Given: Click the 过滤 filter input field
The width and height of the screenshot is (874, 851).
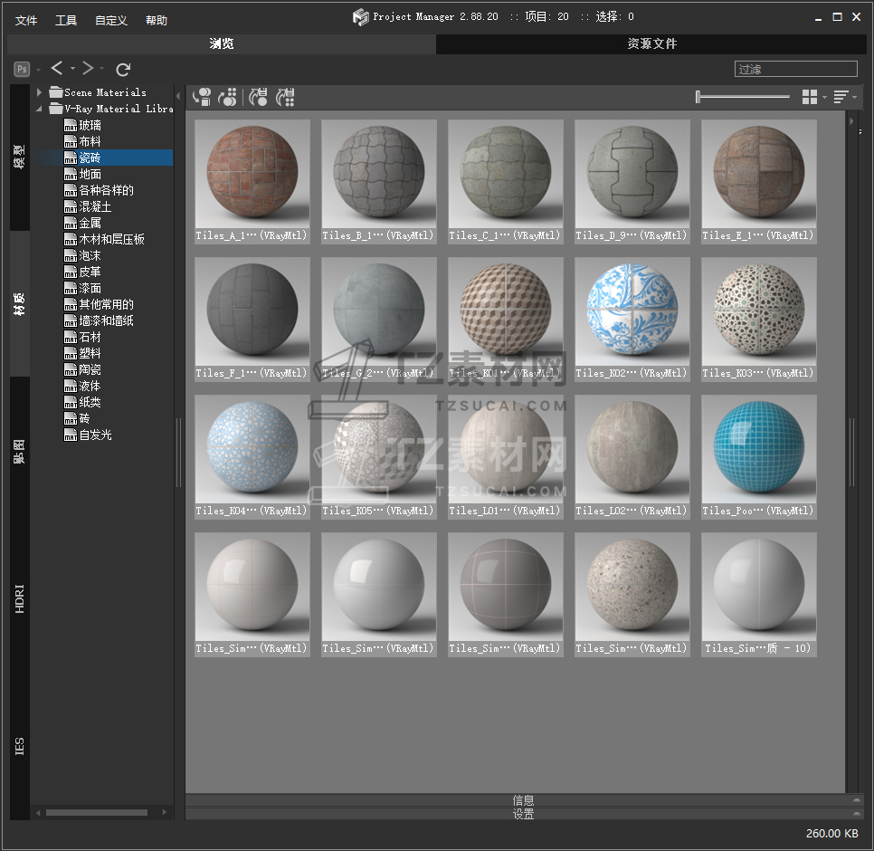Looking at the screenshot, I should pyautogui.click(x=795, y=69).
